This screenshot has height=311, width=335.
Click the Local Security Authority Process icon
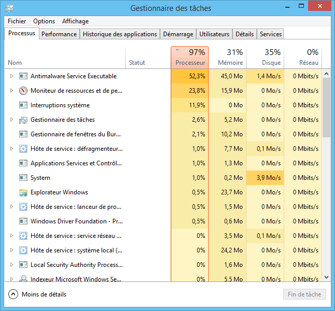click(x=23, y=265)
